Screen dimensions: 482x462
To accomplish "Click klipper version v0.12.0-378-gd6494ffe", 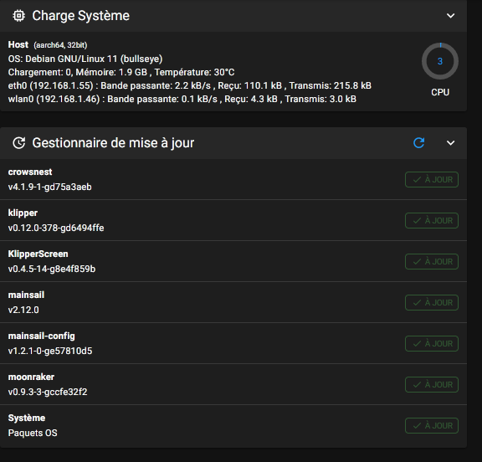I will click(x=56, y=228).
